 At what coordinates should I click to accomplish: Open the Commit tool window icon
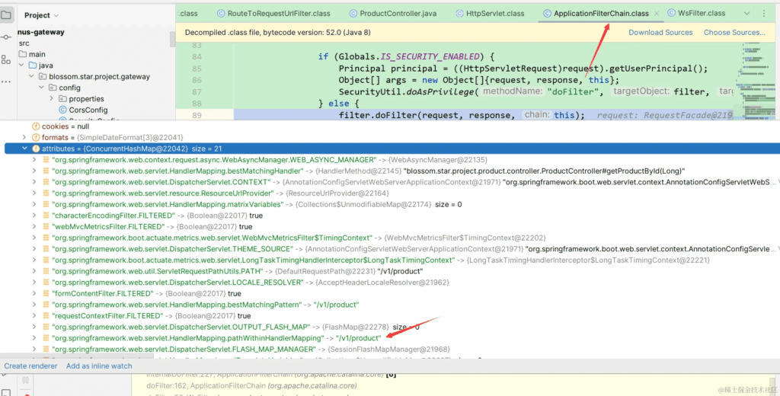click(x=7, y=36)
